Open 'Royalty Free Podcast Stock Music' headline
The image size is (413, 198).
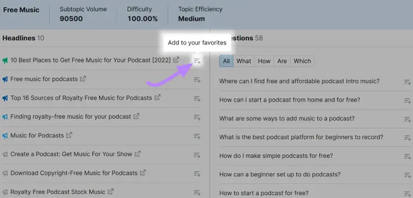(58, 192)
